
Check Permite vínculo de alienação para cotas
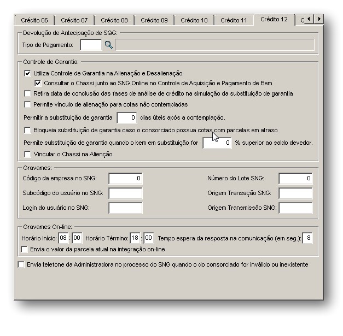[x=27, y=105]
